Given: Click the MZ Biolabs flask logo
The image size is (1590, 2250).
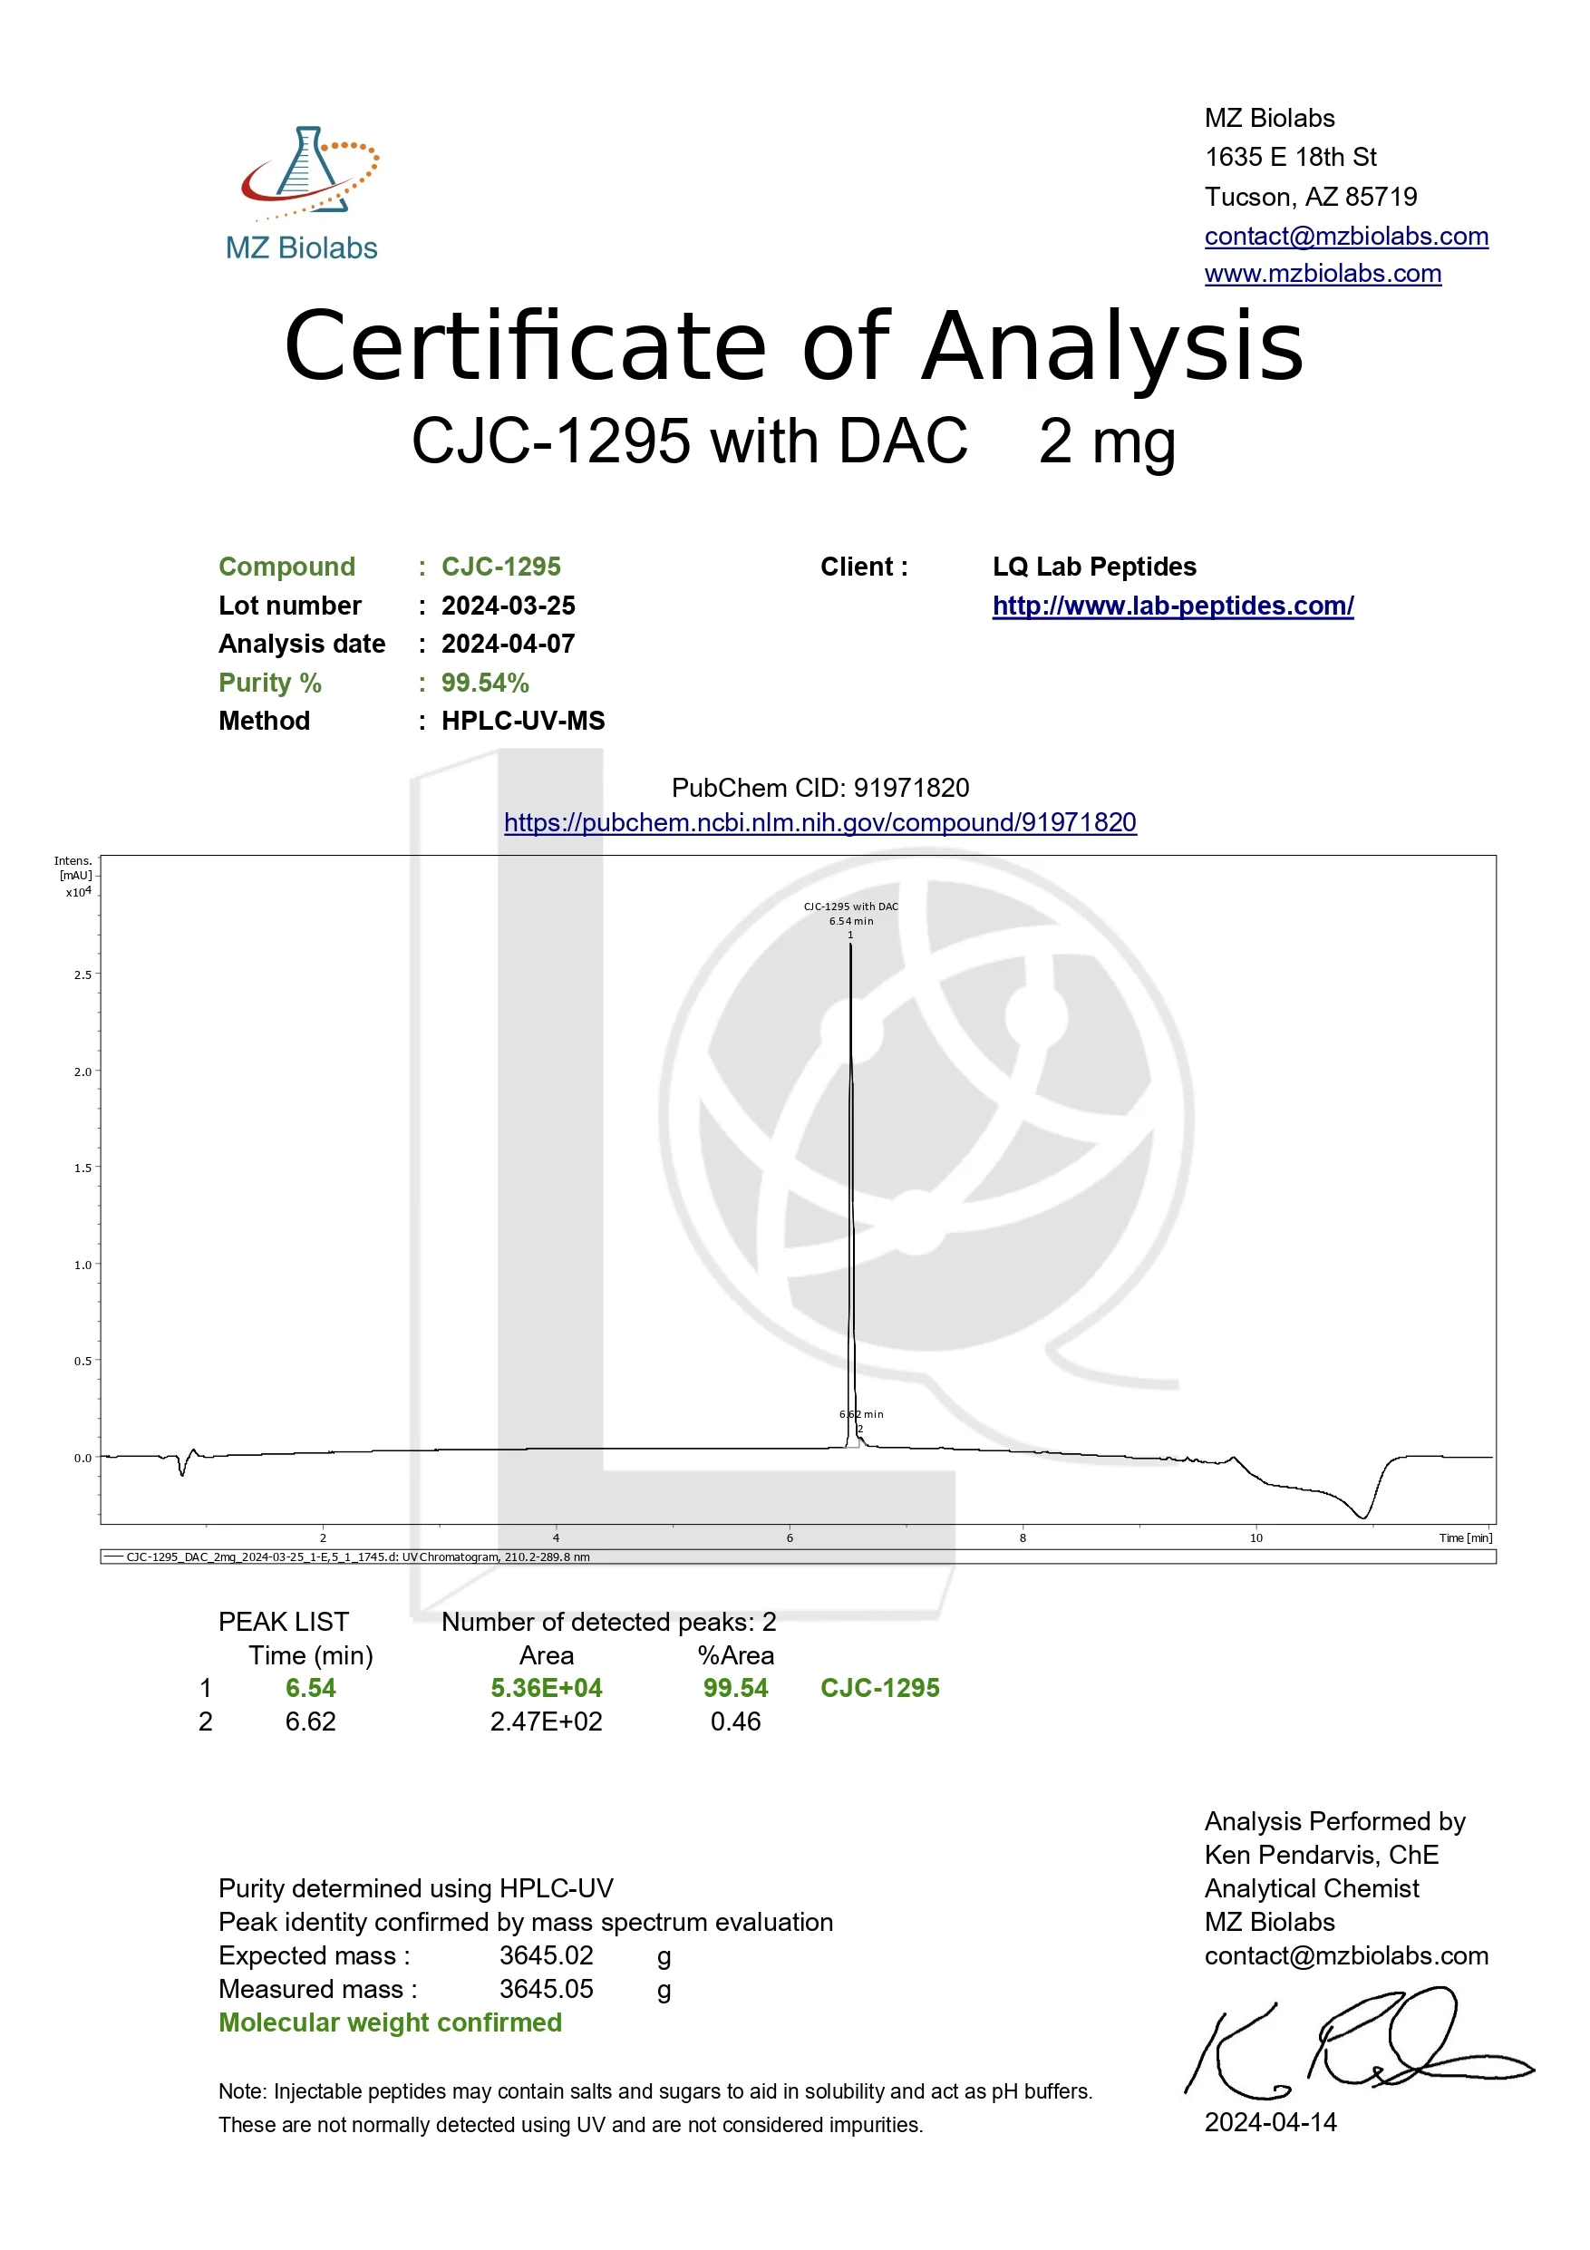Looking at the screenshot, I should coord(307,173).
